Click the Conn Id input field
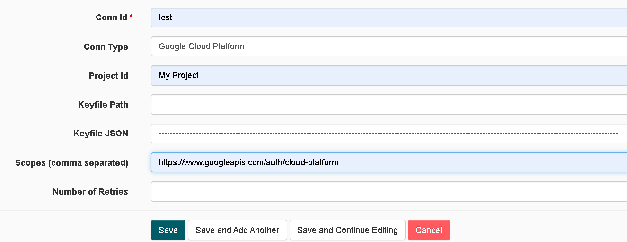Screen dimensions: 627x242 point(388,18)
